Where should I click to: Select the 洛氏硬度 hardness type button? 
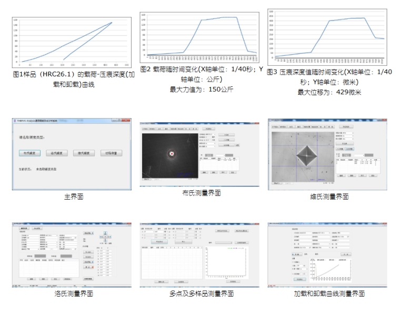point(58,153)
